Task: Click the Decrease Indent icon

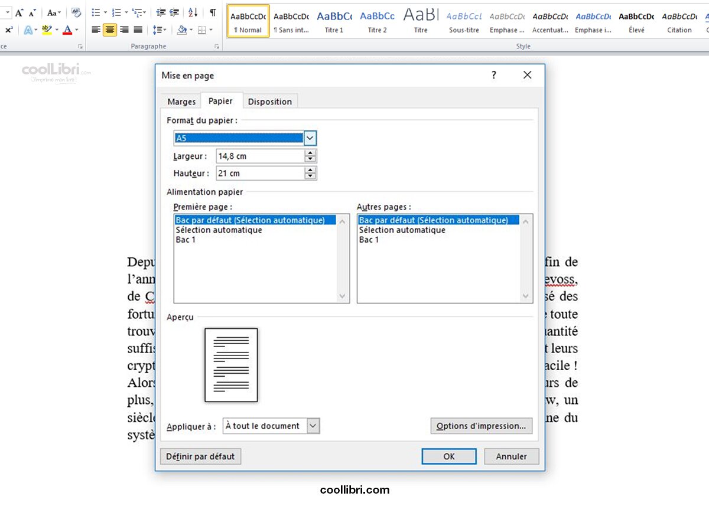Action: coord(161,12)
